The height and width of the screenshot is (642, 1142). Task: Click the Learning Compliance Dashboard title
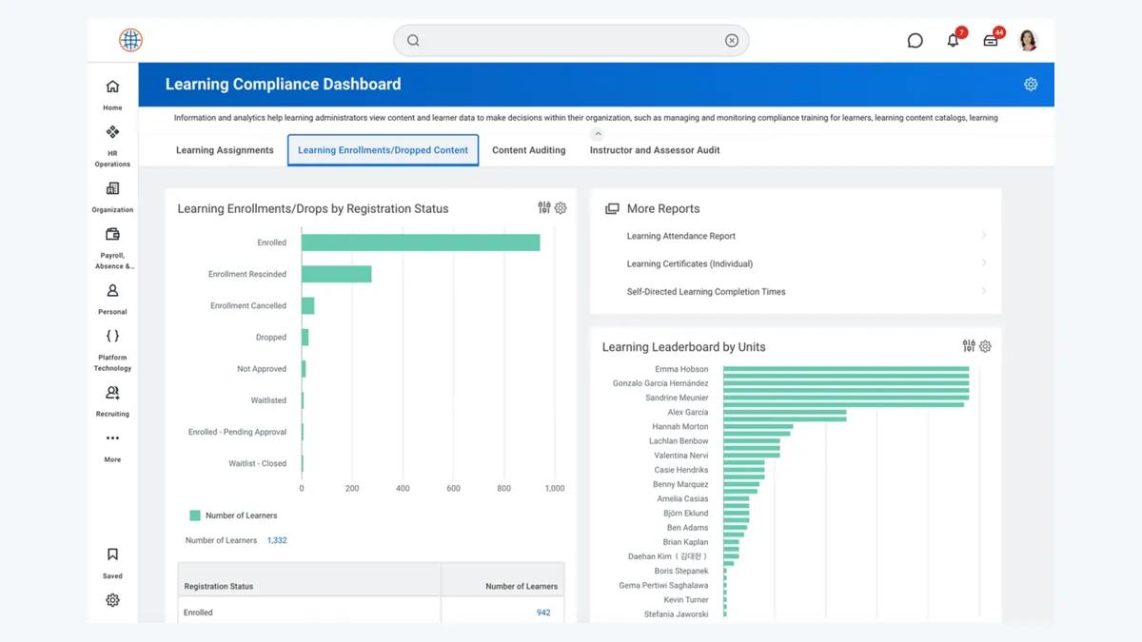283,85
